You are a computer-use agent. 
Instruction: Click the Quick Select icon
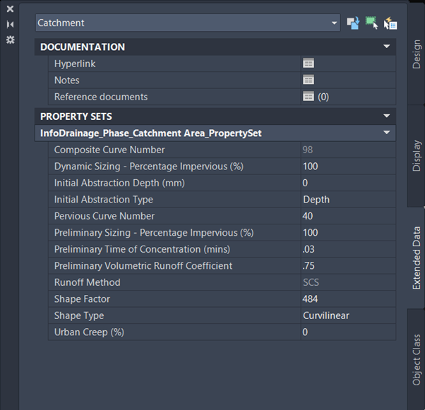click(x=390, y=23)
